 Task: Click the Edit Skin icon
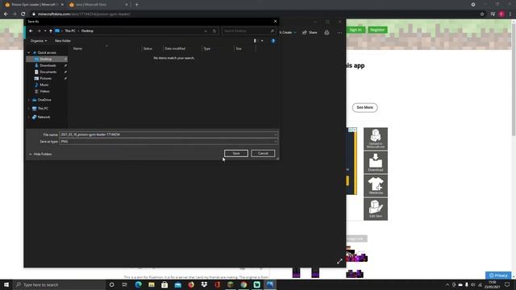pos(376,209)
